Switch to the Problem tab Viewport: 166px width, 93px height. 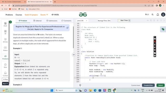(x=23, y=21)
